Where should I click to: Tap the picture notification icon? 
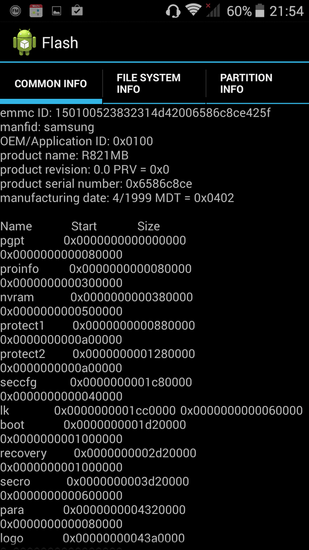(56, 11)
